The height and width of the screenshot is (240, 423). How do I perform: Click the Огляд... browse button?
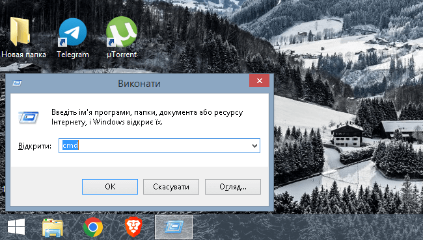pyautogui.click(x=233, y=187)
